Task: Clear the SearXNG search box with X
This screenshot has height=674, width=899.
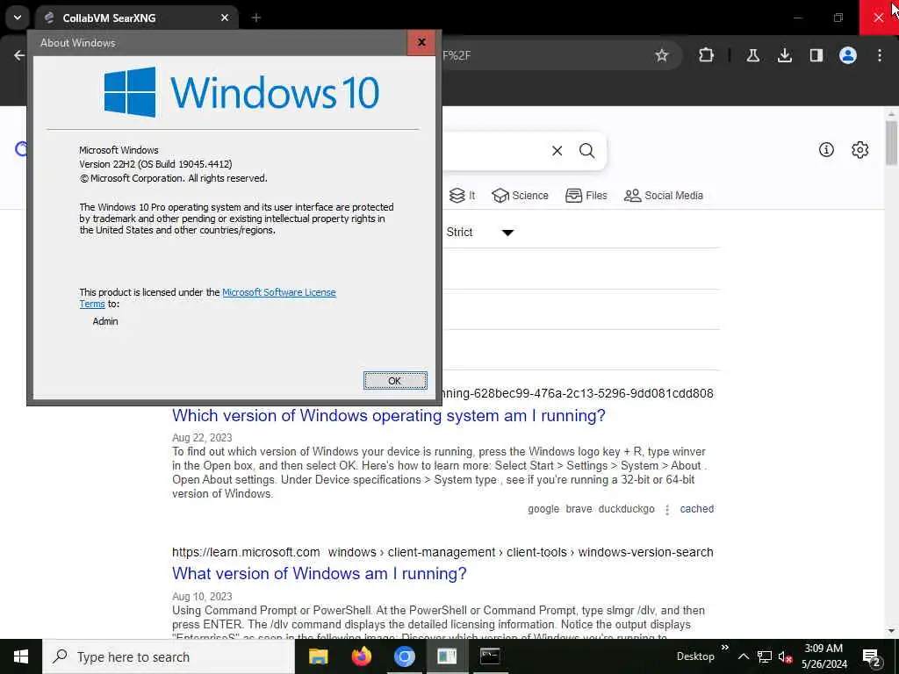Action: point(557,151)
